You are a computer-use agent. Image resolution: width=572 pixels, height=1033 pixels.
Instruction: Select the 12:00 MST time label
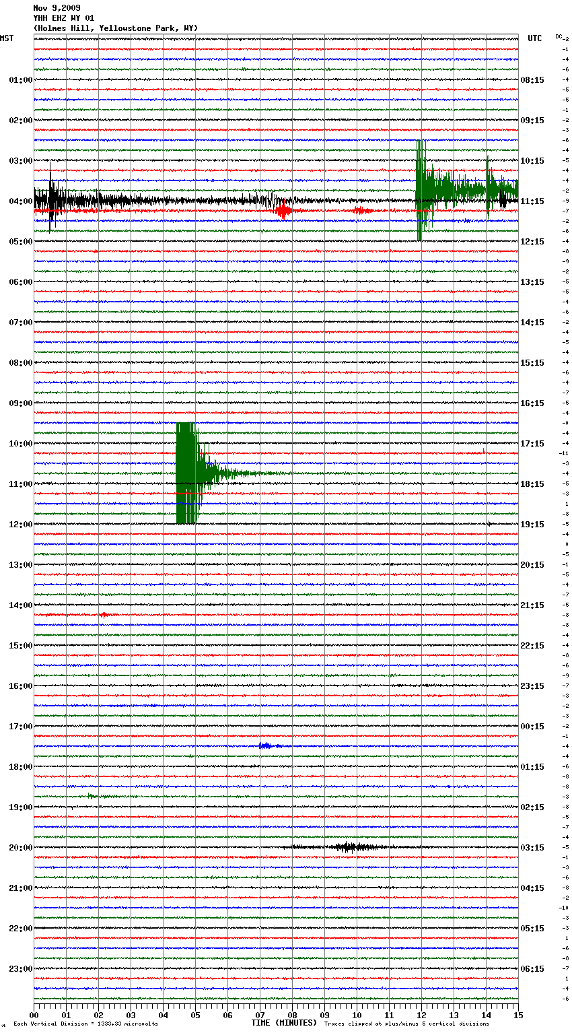point(21,525)
